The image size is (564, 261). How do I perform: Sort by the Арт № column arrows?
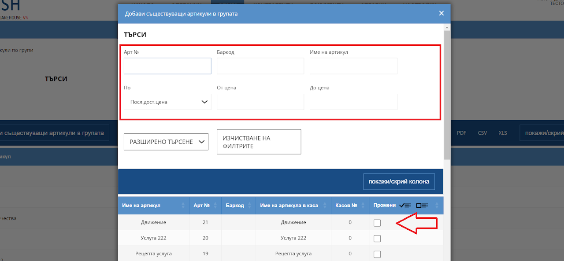215,206
